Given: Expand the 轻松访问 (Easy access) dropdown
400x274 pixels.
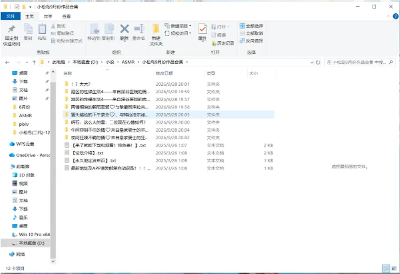Looking at the screenshot, I should tap(178, 33).
